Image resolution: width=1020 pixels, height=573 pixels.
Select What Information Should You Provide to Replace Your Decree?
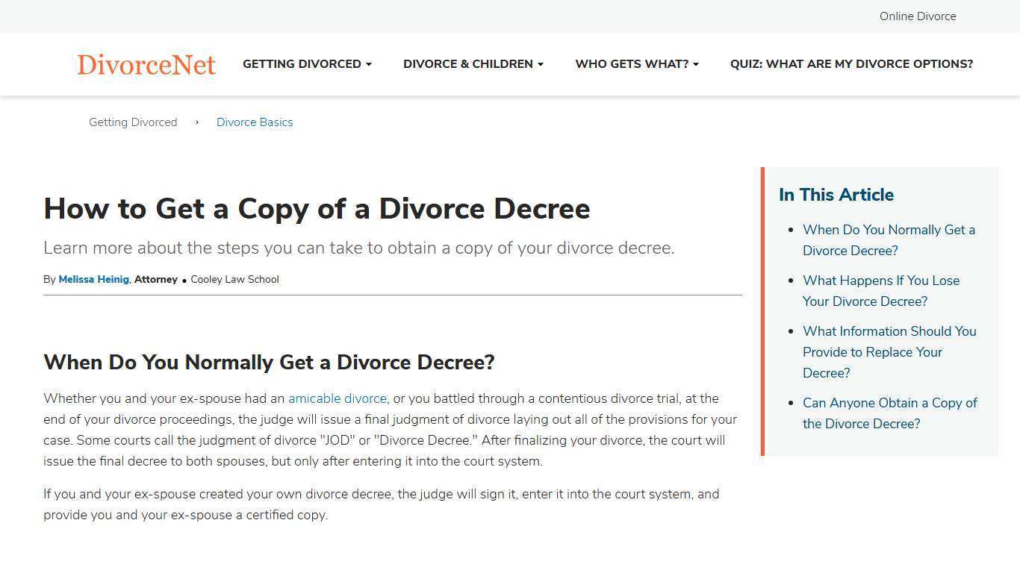889,352
